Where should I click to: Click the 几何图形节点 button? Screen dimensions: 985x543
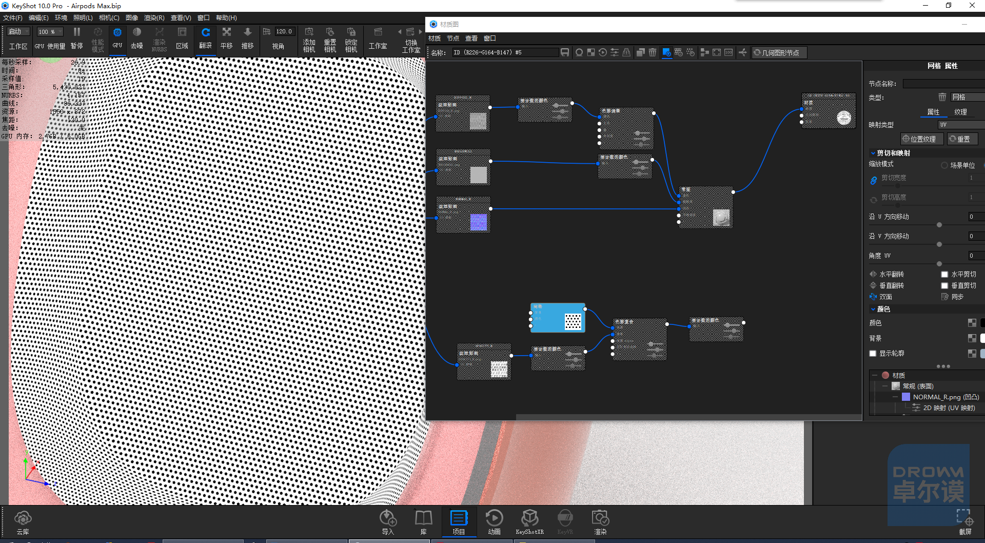point(779,52)
